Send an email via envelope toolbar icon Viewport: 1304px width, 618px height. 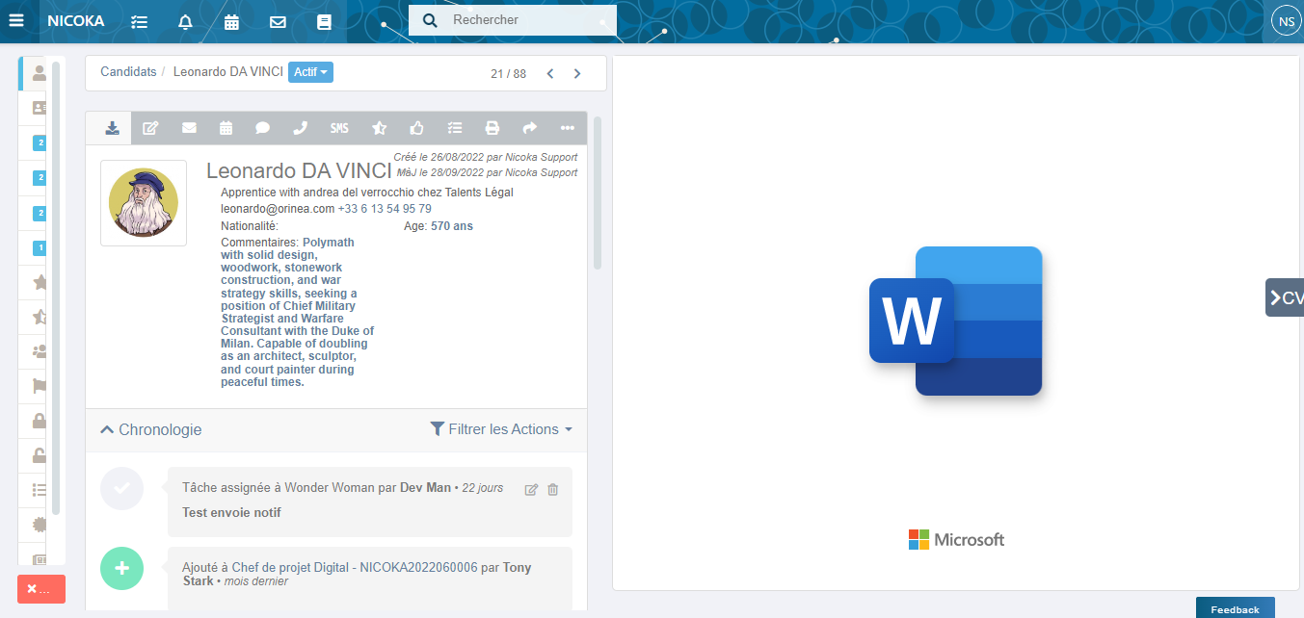tap(189, 127)
